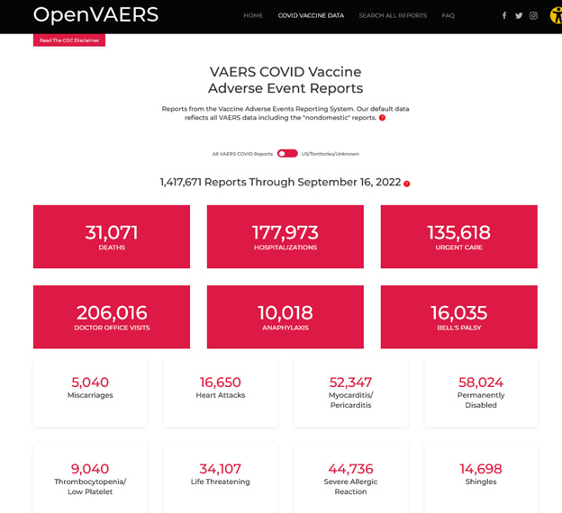Click the US/Territories/Unknown label
562x513 pixels.
331,154
